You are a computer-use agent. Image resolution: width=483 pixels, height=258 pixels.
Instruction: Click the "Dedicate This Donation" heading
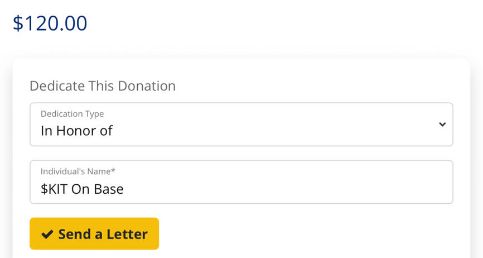103,86
